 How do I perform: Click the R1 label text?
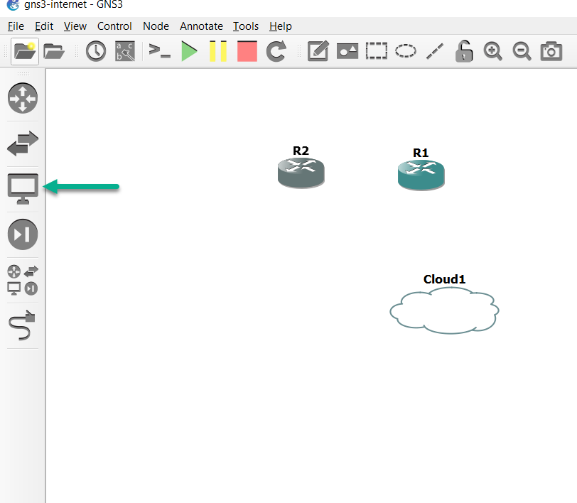point(421,153)
